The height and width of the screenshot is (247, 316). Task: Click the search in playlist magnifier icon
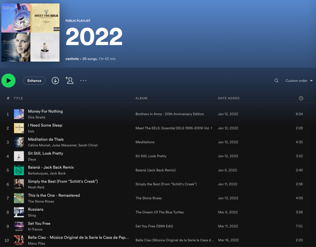point(276,81)
